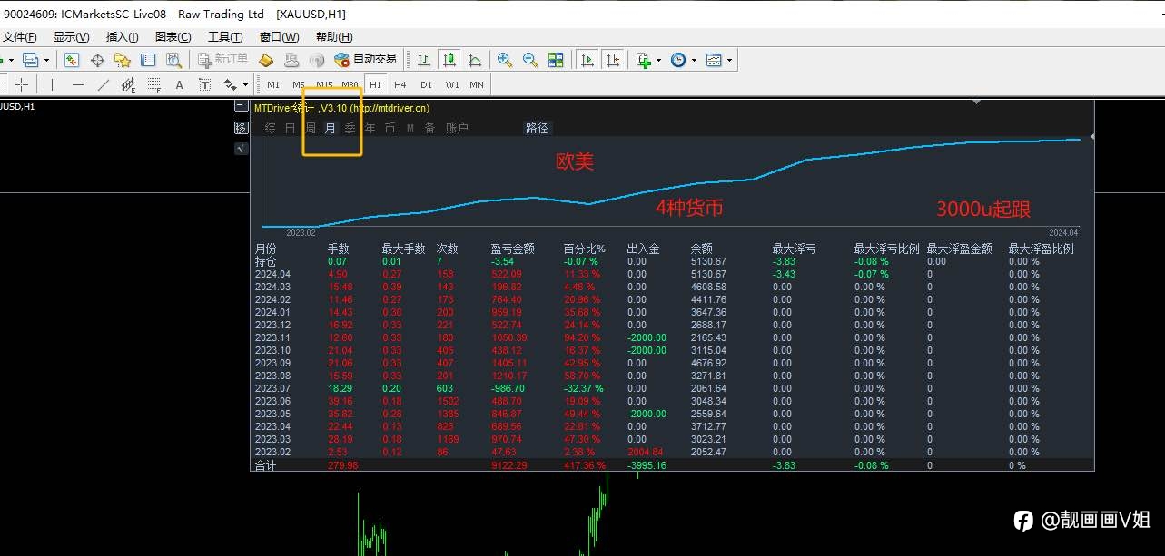Expand the periodicity clock dropdown arrow

[x=694, y=61]
